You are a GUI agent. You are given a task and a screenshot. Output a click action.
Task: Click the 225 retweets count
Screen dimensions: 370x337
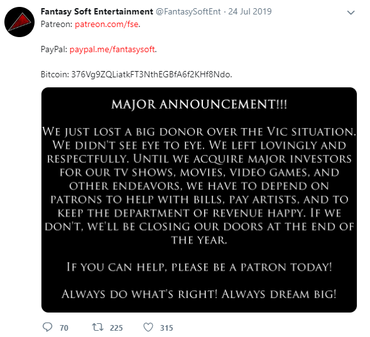(116, 328)
